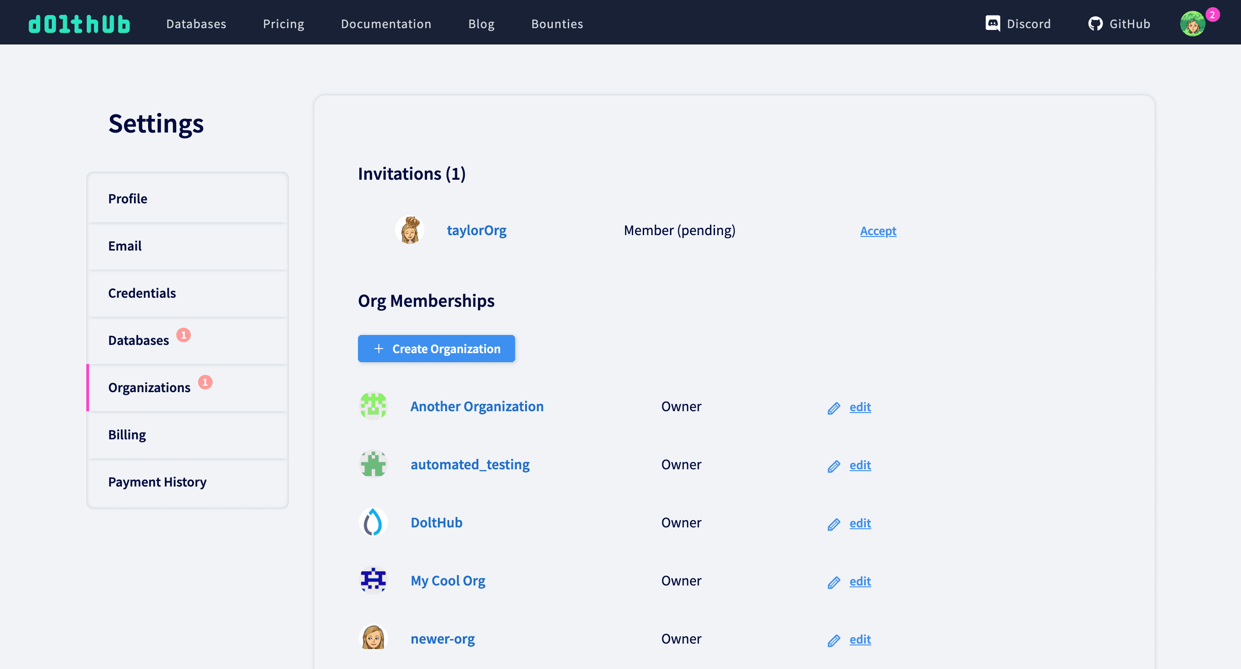Edit newer-org membership
The height and width of the screenshot is (669, 1241).
click(860, 639)
